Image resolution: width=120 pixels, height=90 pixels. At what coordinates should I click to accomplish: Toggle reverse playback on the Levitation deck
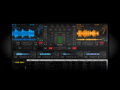click(x=79, y=45)
